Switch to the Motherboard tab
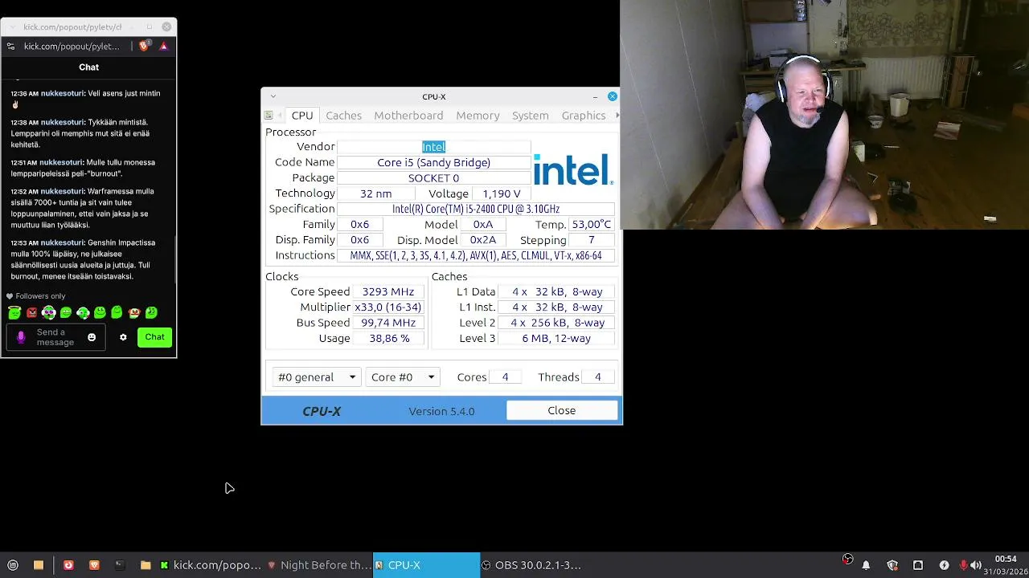This screenshot has height=578, width=1029. 408,116
